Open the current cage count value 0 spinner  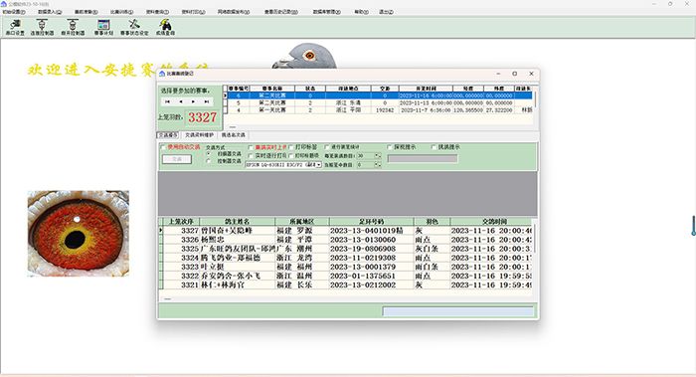pyautogui.click(x=377, y=165)
